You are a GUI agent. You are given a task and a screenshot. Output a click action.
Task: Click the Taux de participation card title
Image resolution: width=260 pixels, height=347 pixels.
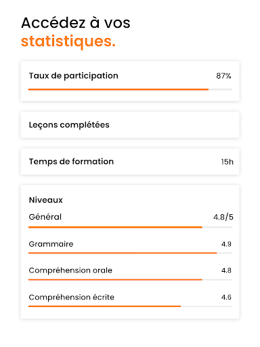click(74, 76)
